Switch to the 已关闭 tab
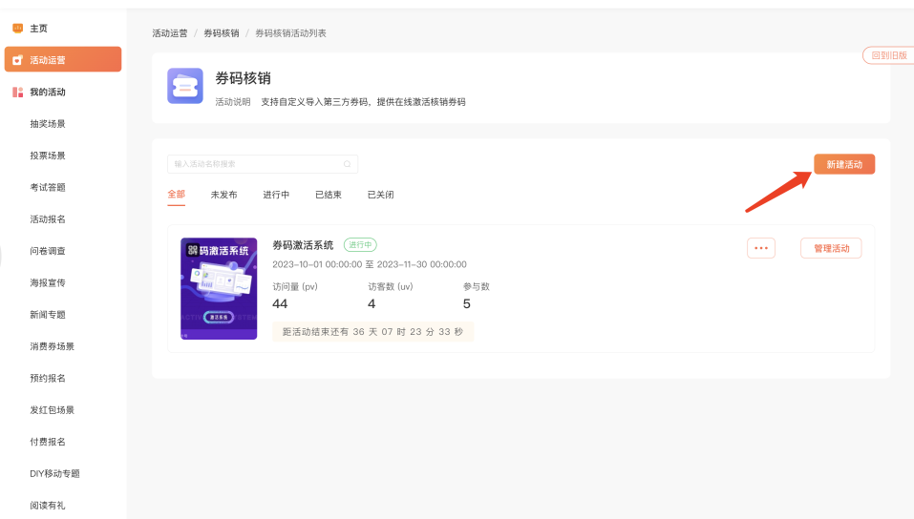The width and height of the screenshot is (914, 519). point(381,195)
